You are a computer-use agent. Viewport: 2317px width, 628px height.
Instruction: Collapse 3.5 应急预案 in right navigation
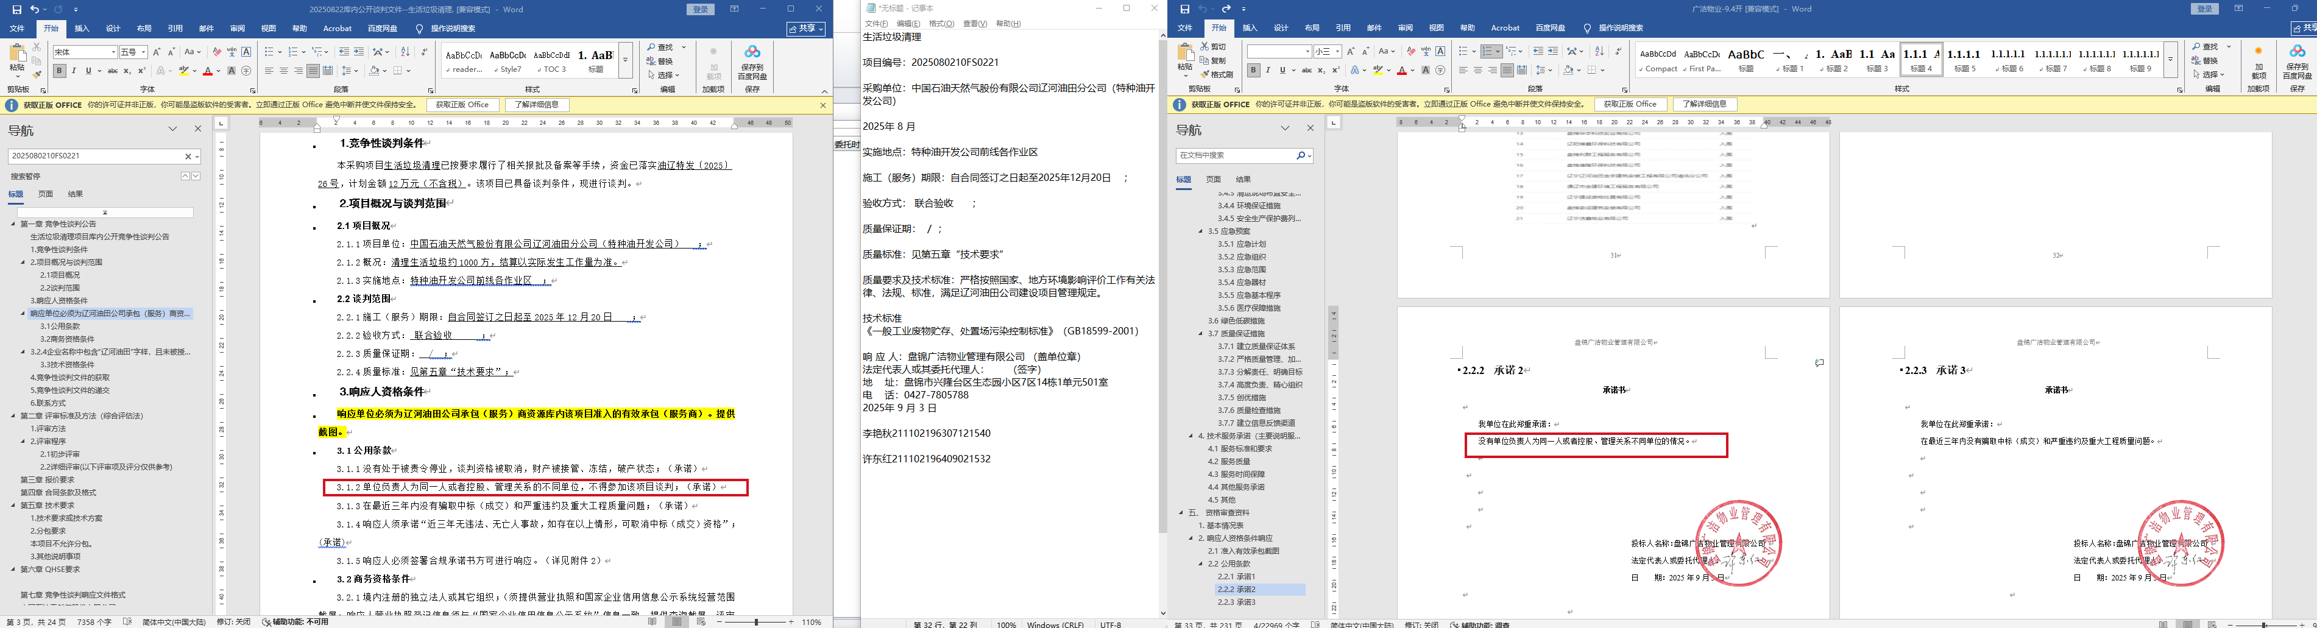click(x=1201, y=231)
